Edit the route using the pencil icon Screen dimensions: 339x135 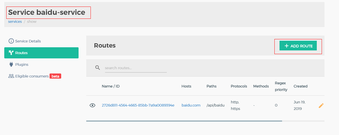point(321,105)
